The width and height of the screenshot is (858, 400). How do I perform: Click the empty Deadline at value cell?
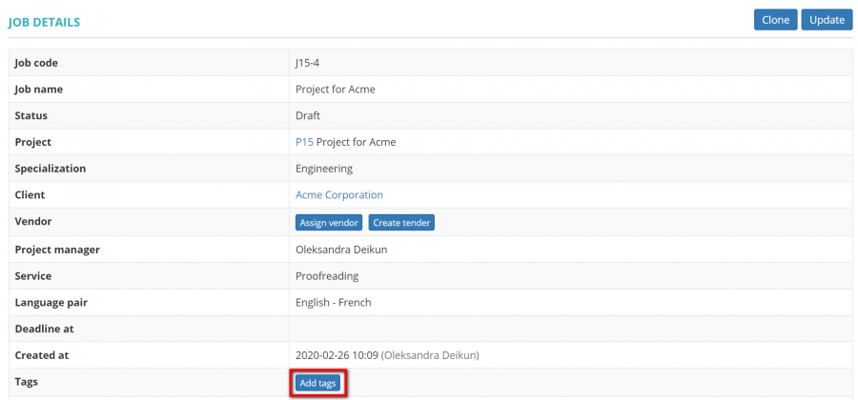[570, 329]
